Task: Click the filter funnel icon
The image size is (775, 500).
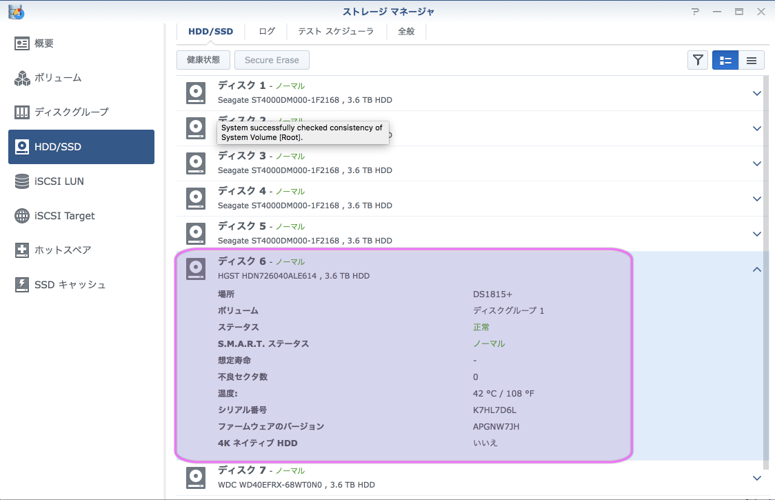Action: (x=698, y=60)
